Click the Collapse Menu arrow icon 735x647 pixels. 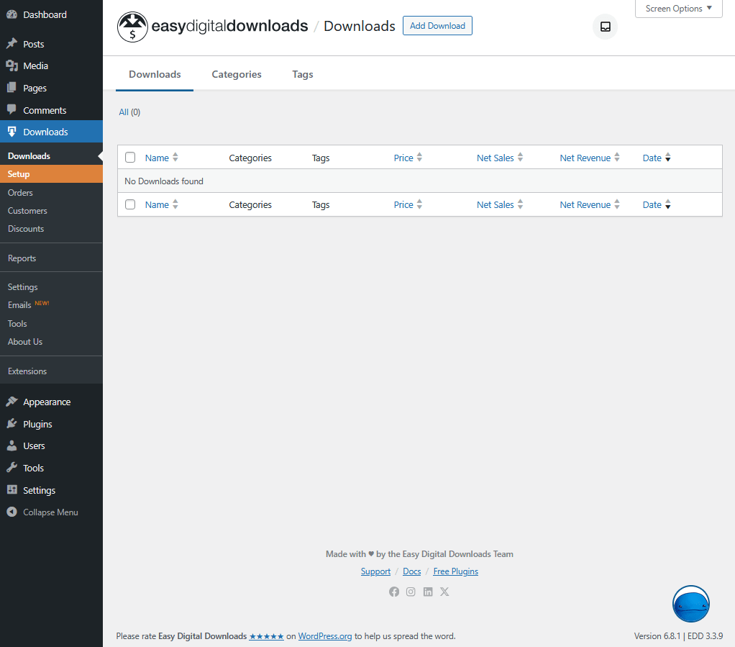12,512
